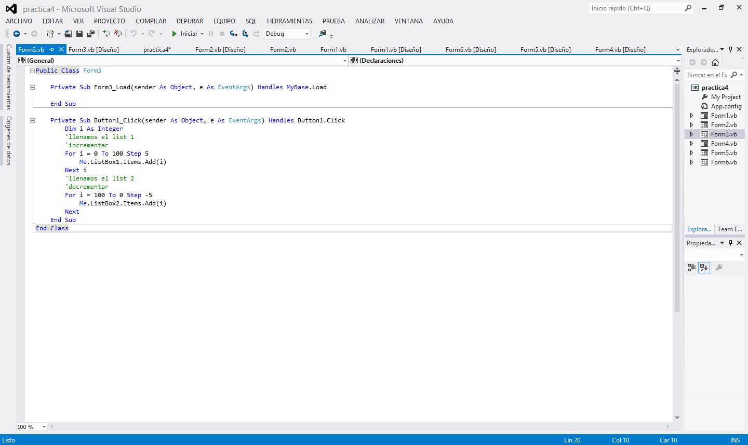The height and width of the screenshot is (445, 748).
Task: Click the Home icon in Solution Explorer
Action: (x=716, y=62)
